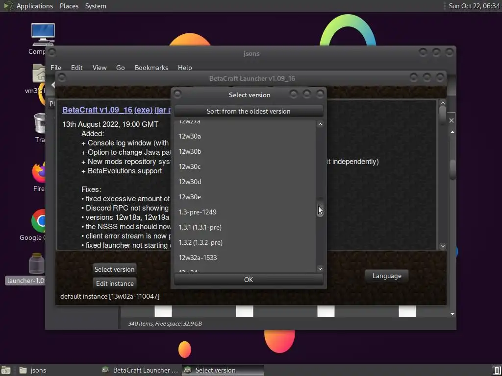The image size is (502, 376).
Task: Open BetaCraft v1.09_16 changelog link
Action: 98,110
